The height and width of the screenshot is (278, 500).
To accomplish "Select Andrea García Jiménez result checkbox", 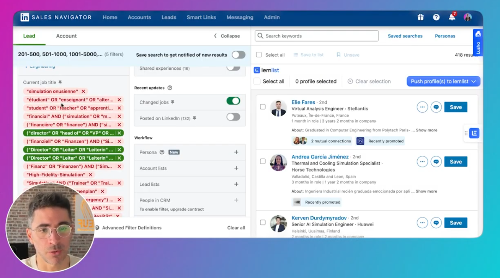I will [x=263, y=161].
